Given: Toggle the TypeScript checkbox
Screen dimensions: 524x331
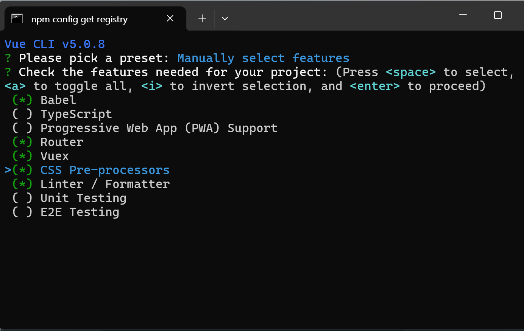Looking at the screenshot, I should click(x=22, y=114).
